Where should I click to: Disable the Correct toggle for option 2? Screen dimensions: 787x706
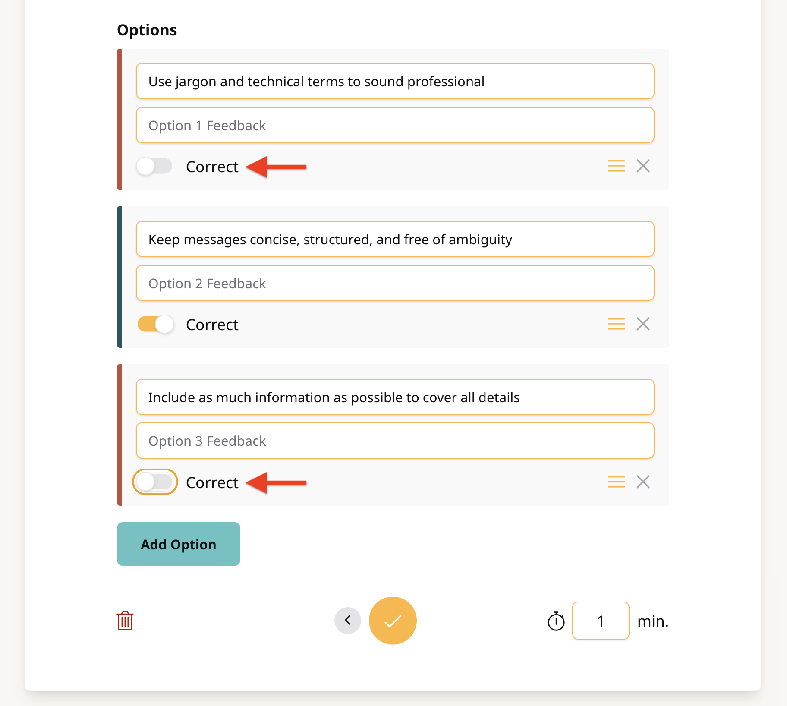[155, 324]
